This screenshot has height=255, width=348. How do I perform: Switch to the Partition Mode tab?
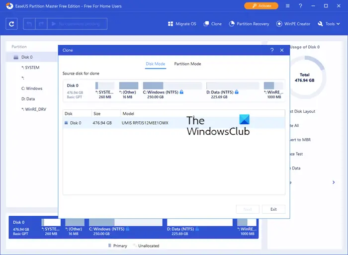pyautogui.click(x=187, y=64)
